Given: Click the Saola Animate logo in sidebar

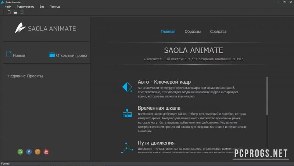Looking at the screenshot, I should coord(46,28).
